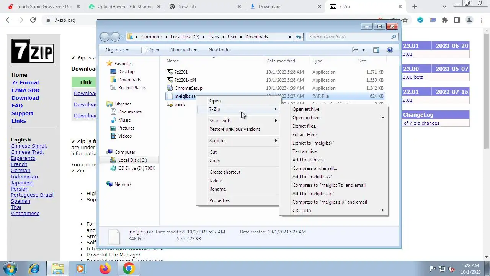Open the 7z Format link
The width and height of the screenshot is (490, 276).
click(x=25, y=82)
